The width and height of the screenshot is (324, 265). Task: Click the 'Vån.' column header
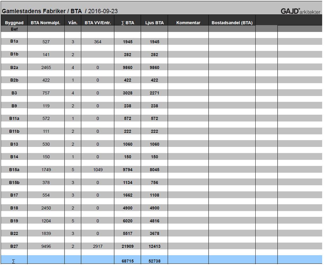point(73,22)
